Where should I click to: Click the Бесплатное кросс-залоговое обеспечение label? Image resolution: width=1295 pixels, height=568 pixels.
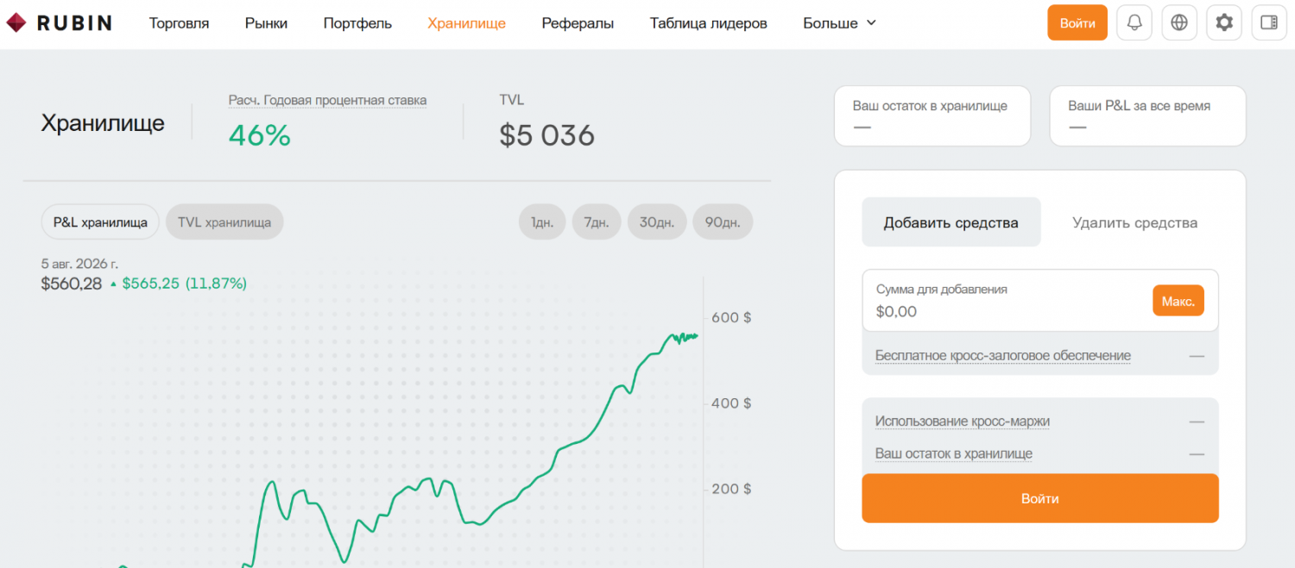pos(1003,355)
